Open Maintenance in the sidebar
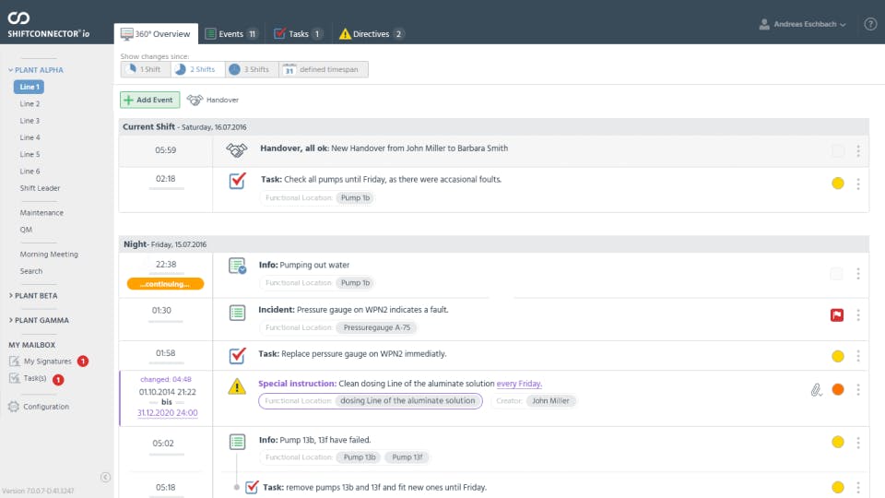885x498 pixels. point(41,213)
